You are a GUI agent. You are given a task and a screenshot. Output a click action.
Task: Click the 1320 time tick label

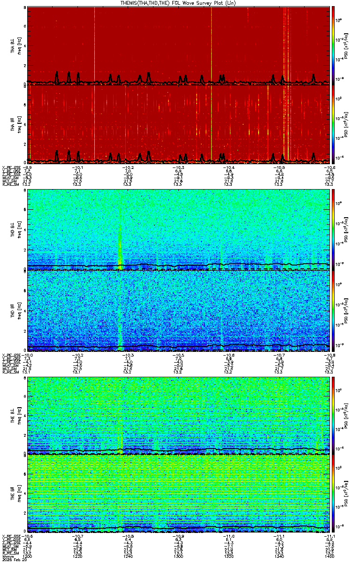(228, 557)
